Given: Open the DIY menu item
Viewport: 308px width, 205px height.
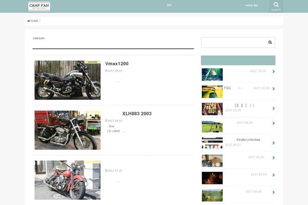Looking at the screenshot, I should click(x=169, y=5).
